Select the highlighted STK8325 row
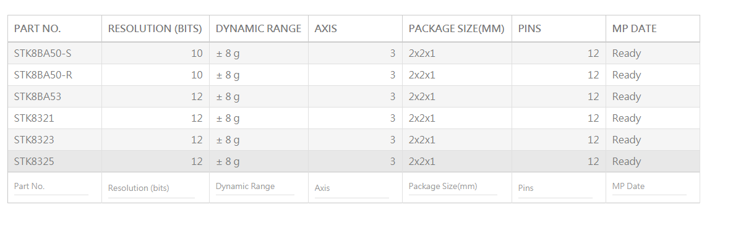733x236 pixels. (x=354, y=161)
